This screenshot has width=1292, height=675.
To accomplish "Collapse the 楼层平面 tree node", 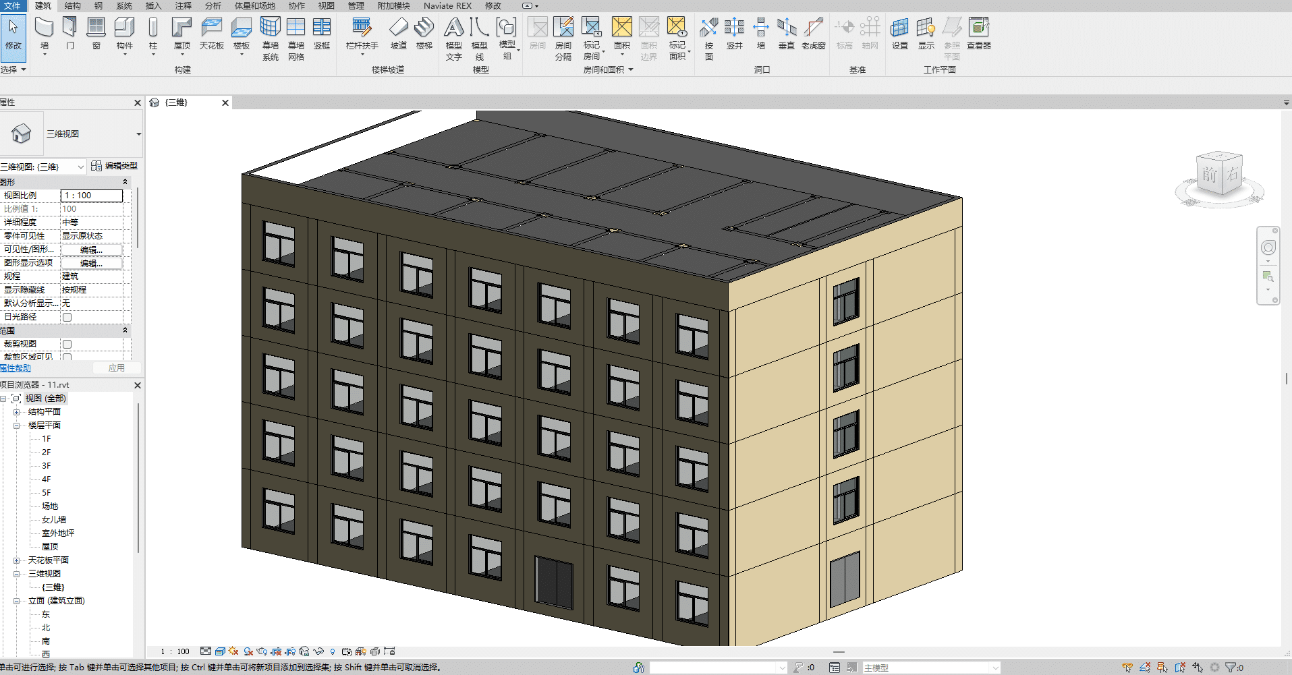I will tap(16, 425).
